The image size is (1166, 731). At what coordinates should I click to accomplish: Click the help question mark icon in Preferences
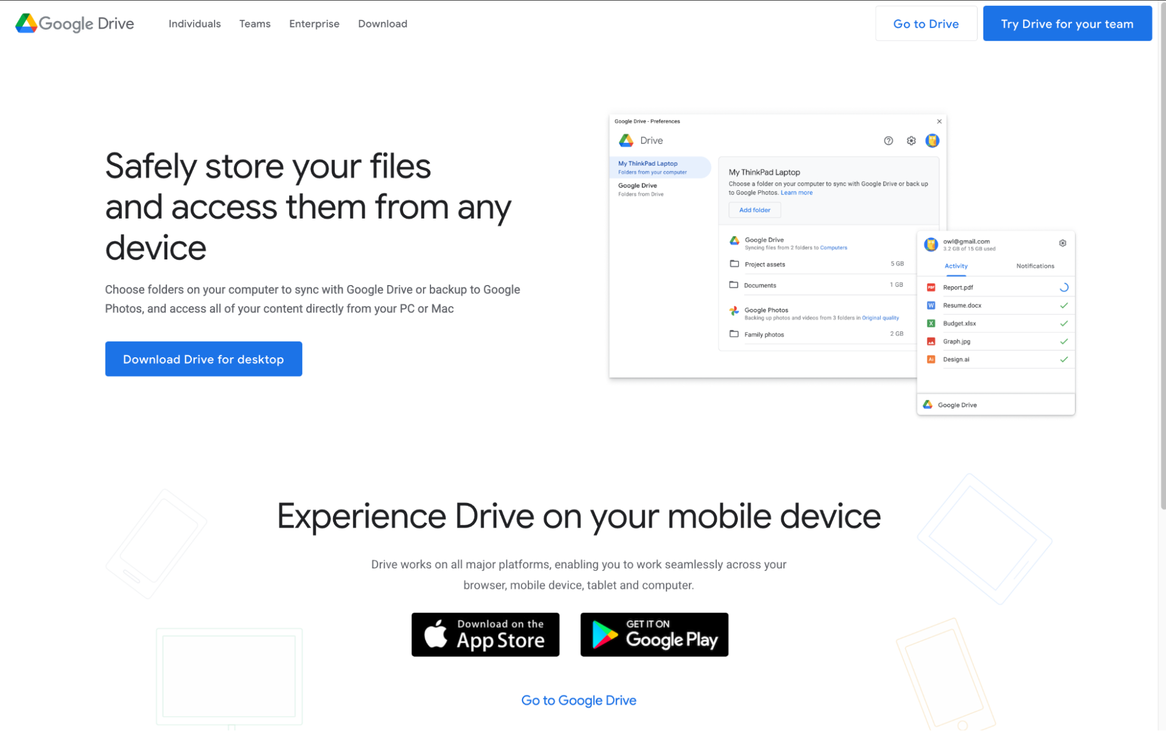coord(888,140)
